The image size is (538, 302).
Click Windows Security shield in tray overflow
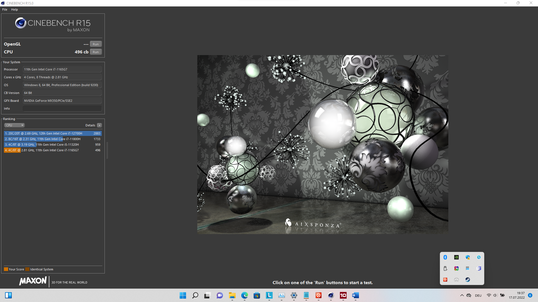pyautogui.click(x=468, y=257)
